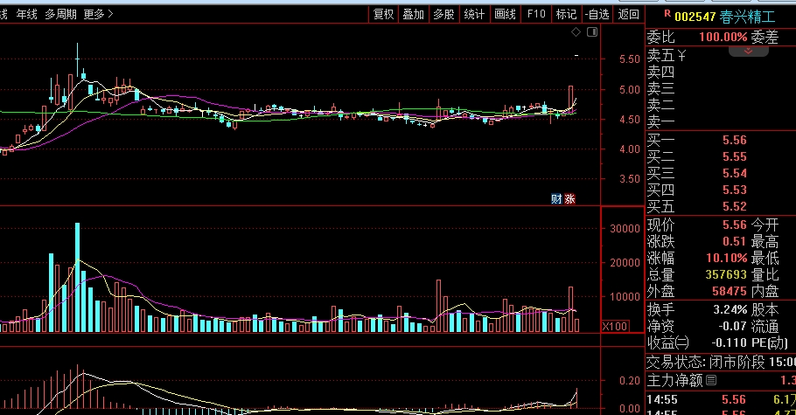The height and width of the screenshot is (415, 796).
Task: Click the 0.20 MACD axis label
Action: (630, 381)
